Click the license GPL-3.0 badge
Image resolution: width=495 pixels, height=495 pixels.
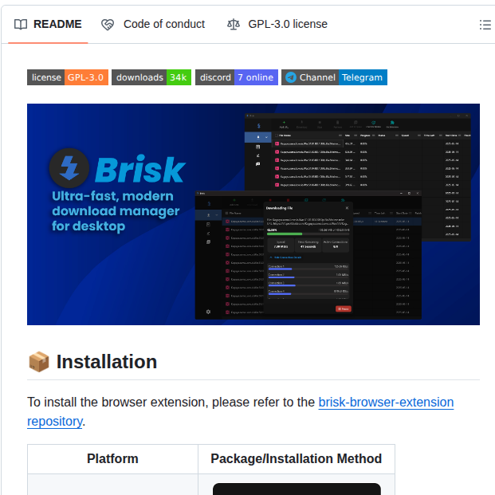click(x=68, y=77)
